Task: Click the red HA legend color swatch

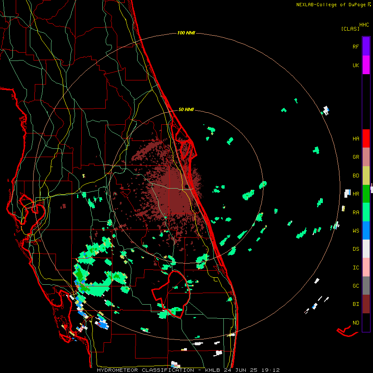Action: (366, 138)
